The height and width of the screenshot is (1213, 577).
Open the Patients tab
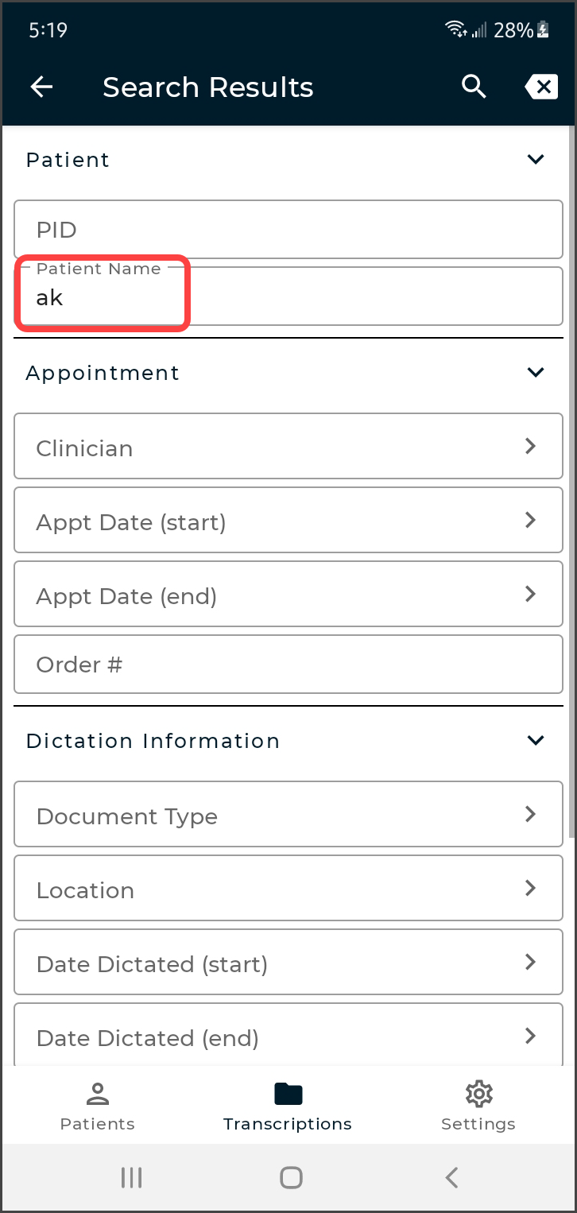(98, 1105)
